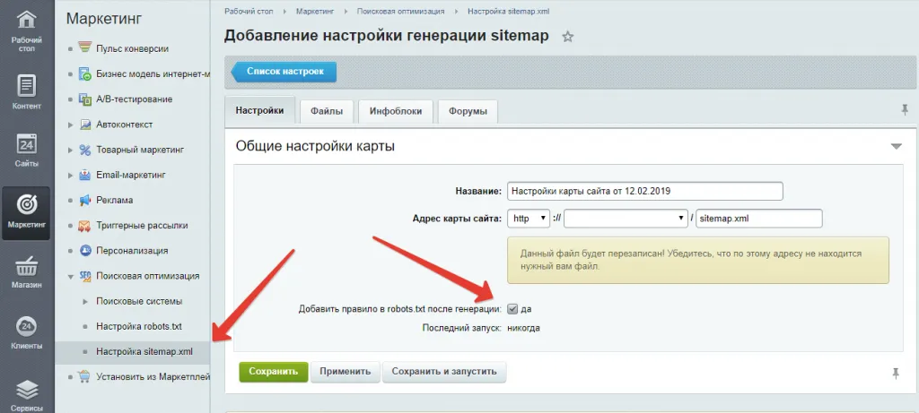Viewport: 919px width, 413px height.
Task: Open the Рабочий стол home icon
Action: click(27, 22)
